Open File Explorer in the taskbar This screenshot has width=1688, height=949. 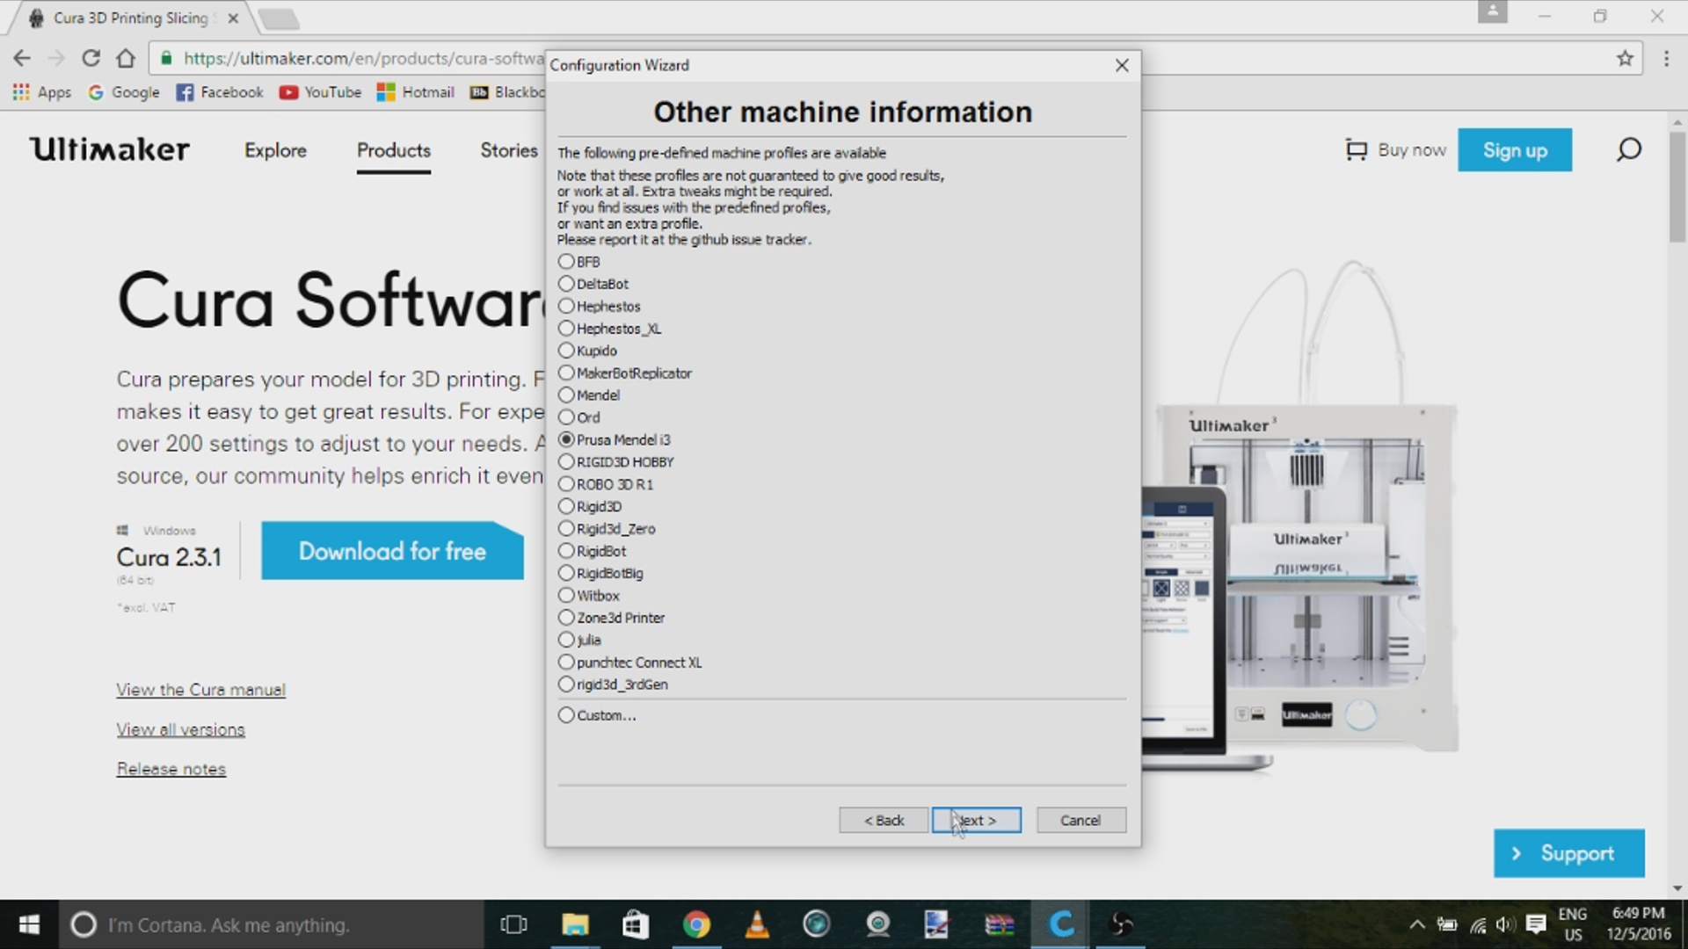(x=575, y=924)
